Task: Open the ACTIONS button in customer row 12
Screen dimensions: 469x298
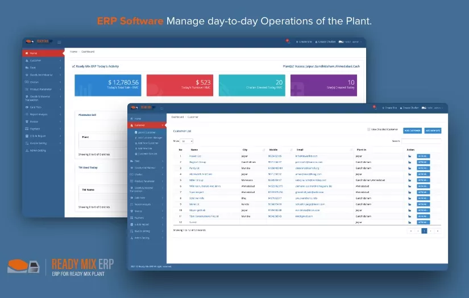Action: pyautogui.click(x=423, y=222)
